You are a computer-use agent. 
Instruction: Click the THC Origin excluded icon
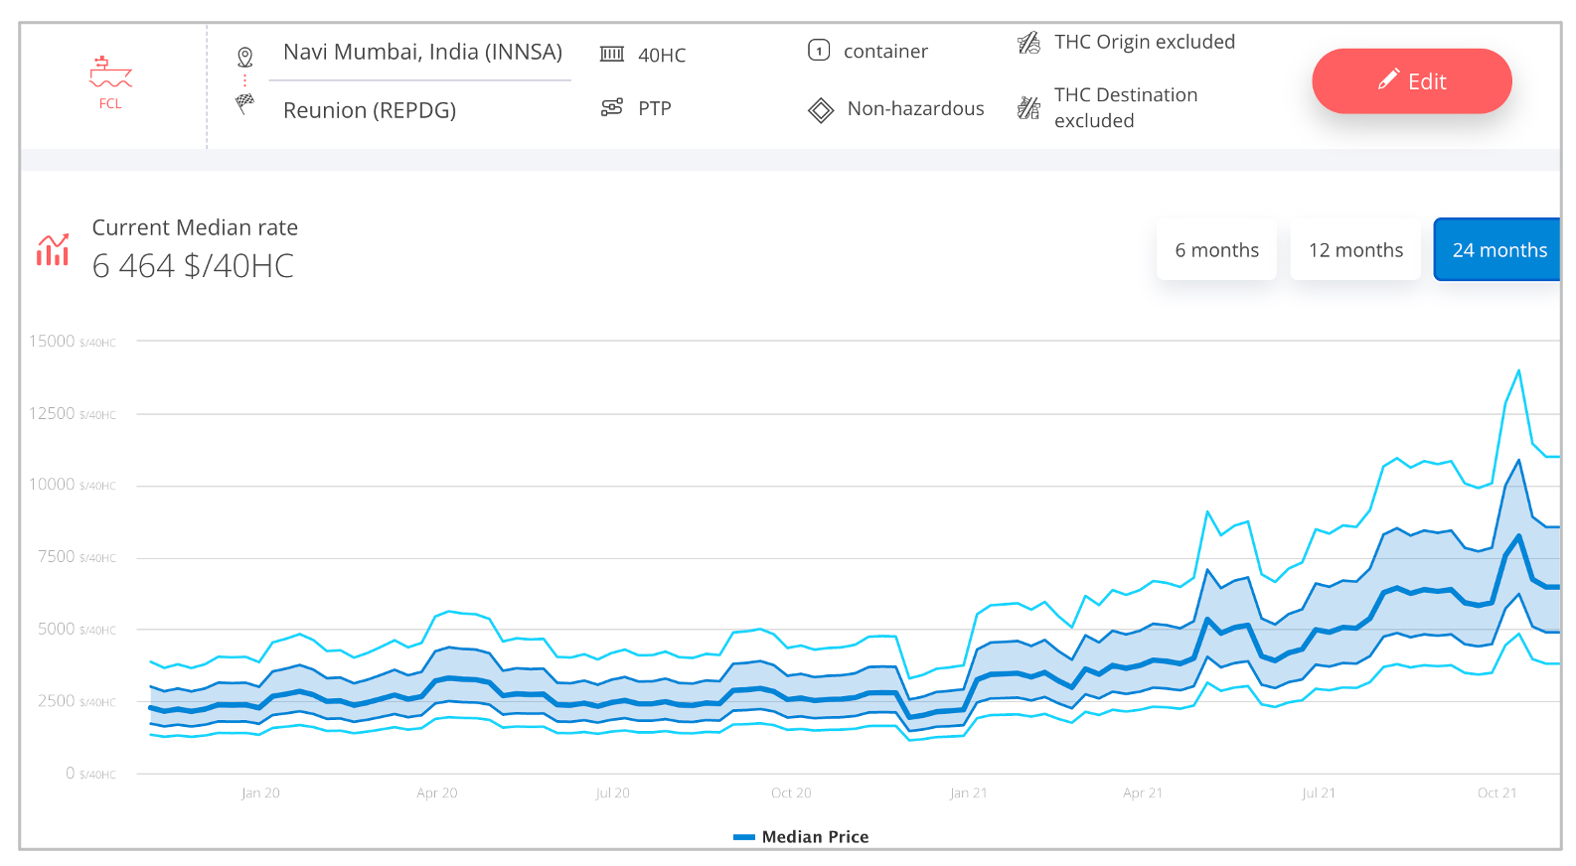click(x=1029, y=43)
